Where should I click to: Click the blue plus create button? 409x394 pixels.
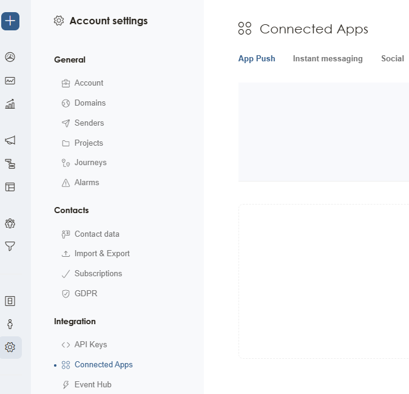(x=10, y=21)
